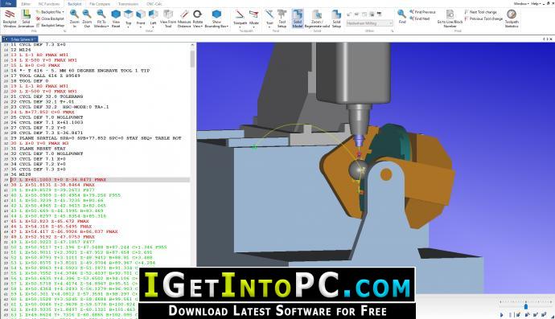Expand the Rotate View dropdown
This screenshot has height=319, width=555.
pos(198,18)
